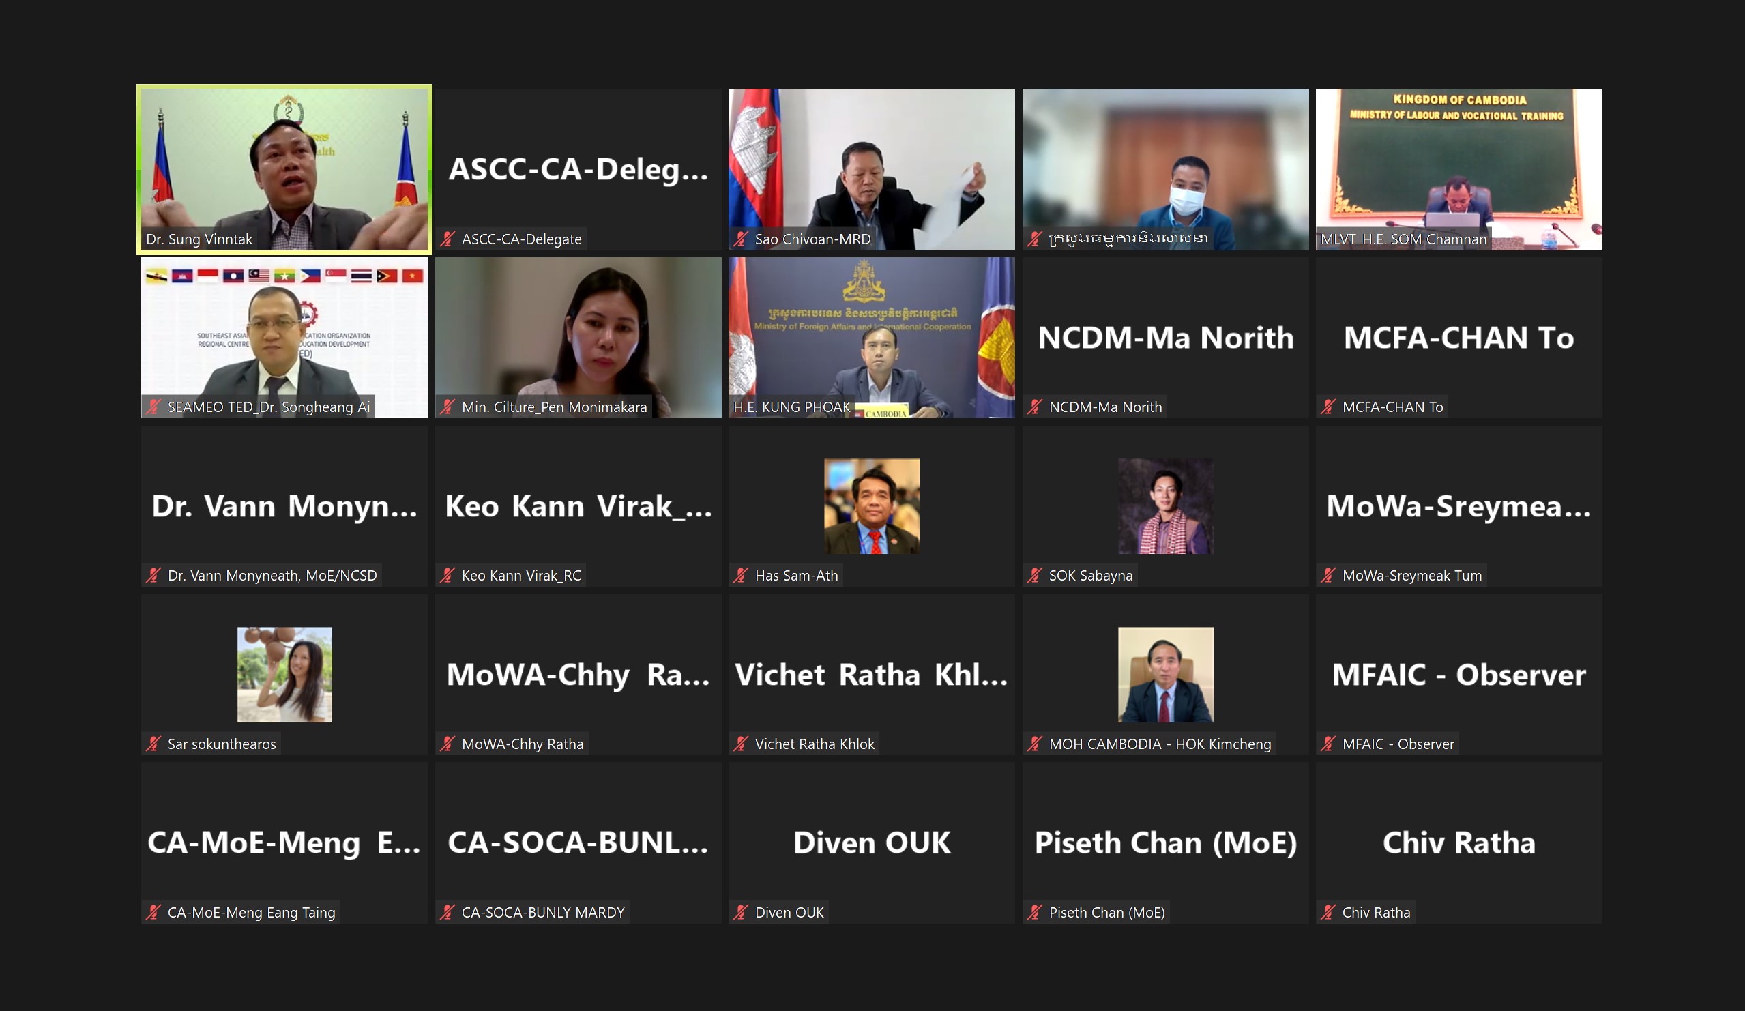Click the SEAMEO TED_Dr. Songheang Ai name label
Screen dimensions: 1745x1011
pyautogui.click(x=269, y=407)
